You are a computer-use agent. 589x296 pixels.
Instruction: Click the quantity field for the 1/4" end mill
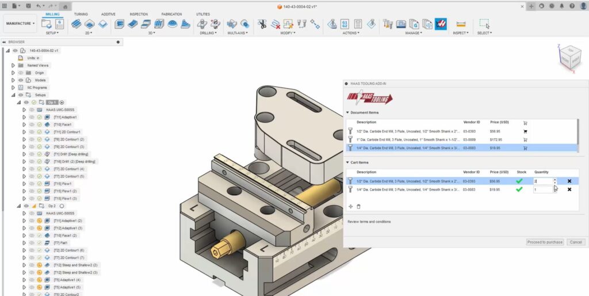542,189
